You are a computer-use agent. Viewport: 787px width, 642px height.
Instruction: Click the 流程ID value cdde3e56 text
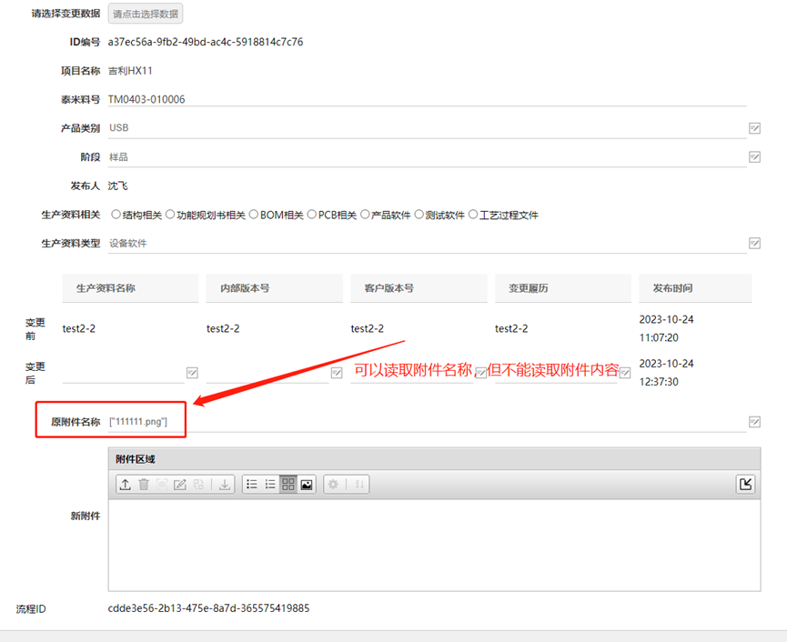tap(208, 608)
